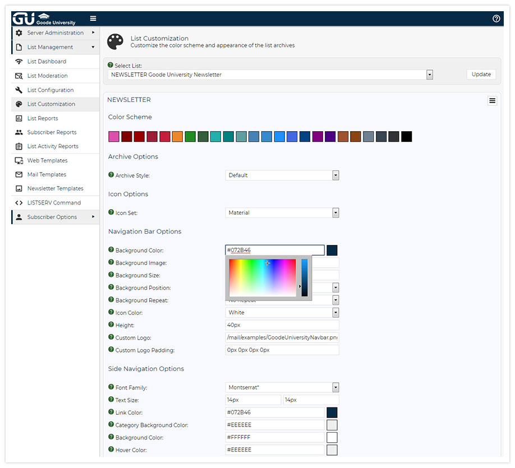Open LISTSERV Command page
This screenshot has height=468, width=515.
pos(54,203)
